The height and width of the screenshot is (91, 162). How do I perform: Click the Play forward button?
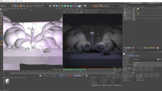coord(50,76)
